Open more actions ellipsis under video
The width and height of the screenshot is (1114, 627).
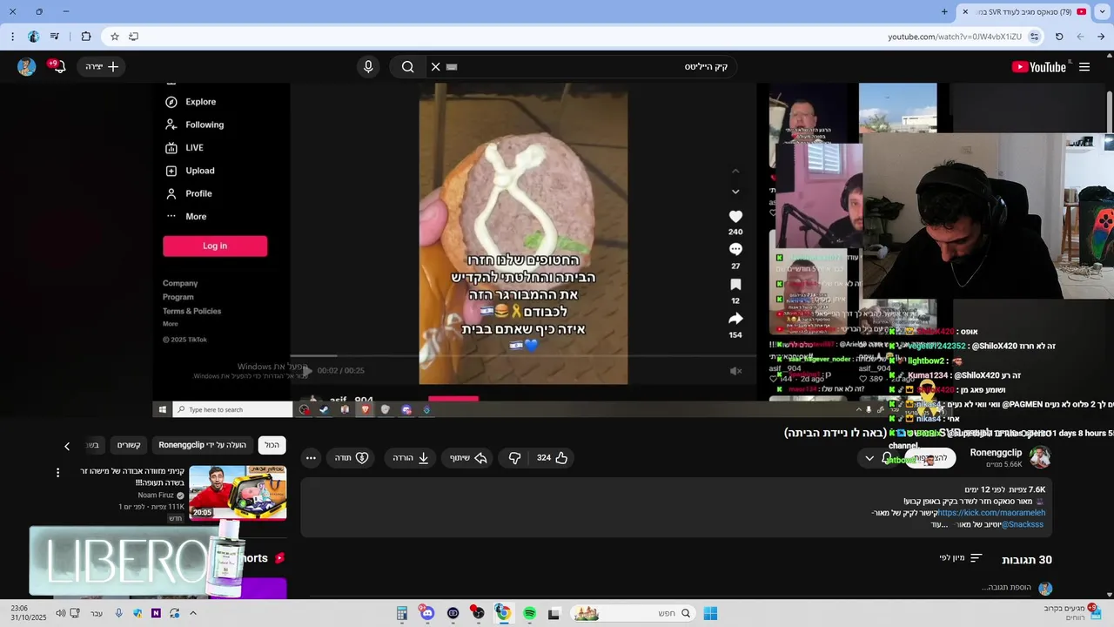pos(311,457)
